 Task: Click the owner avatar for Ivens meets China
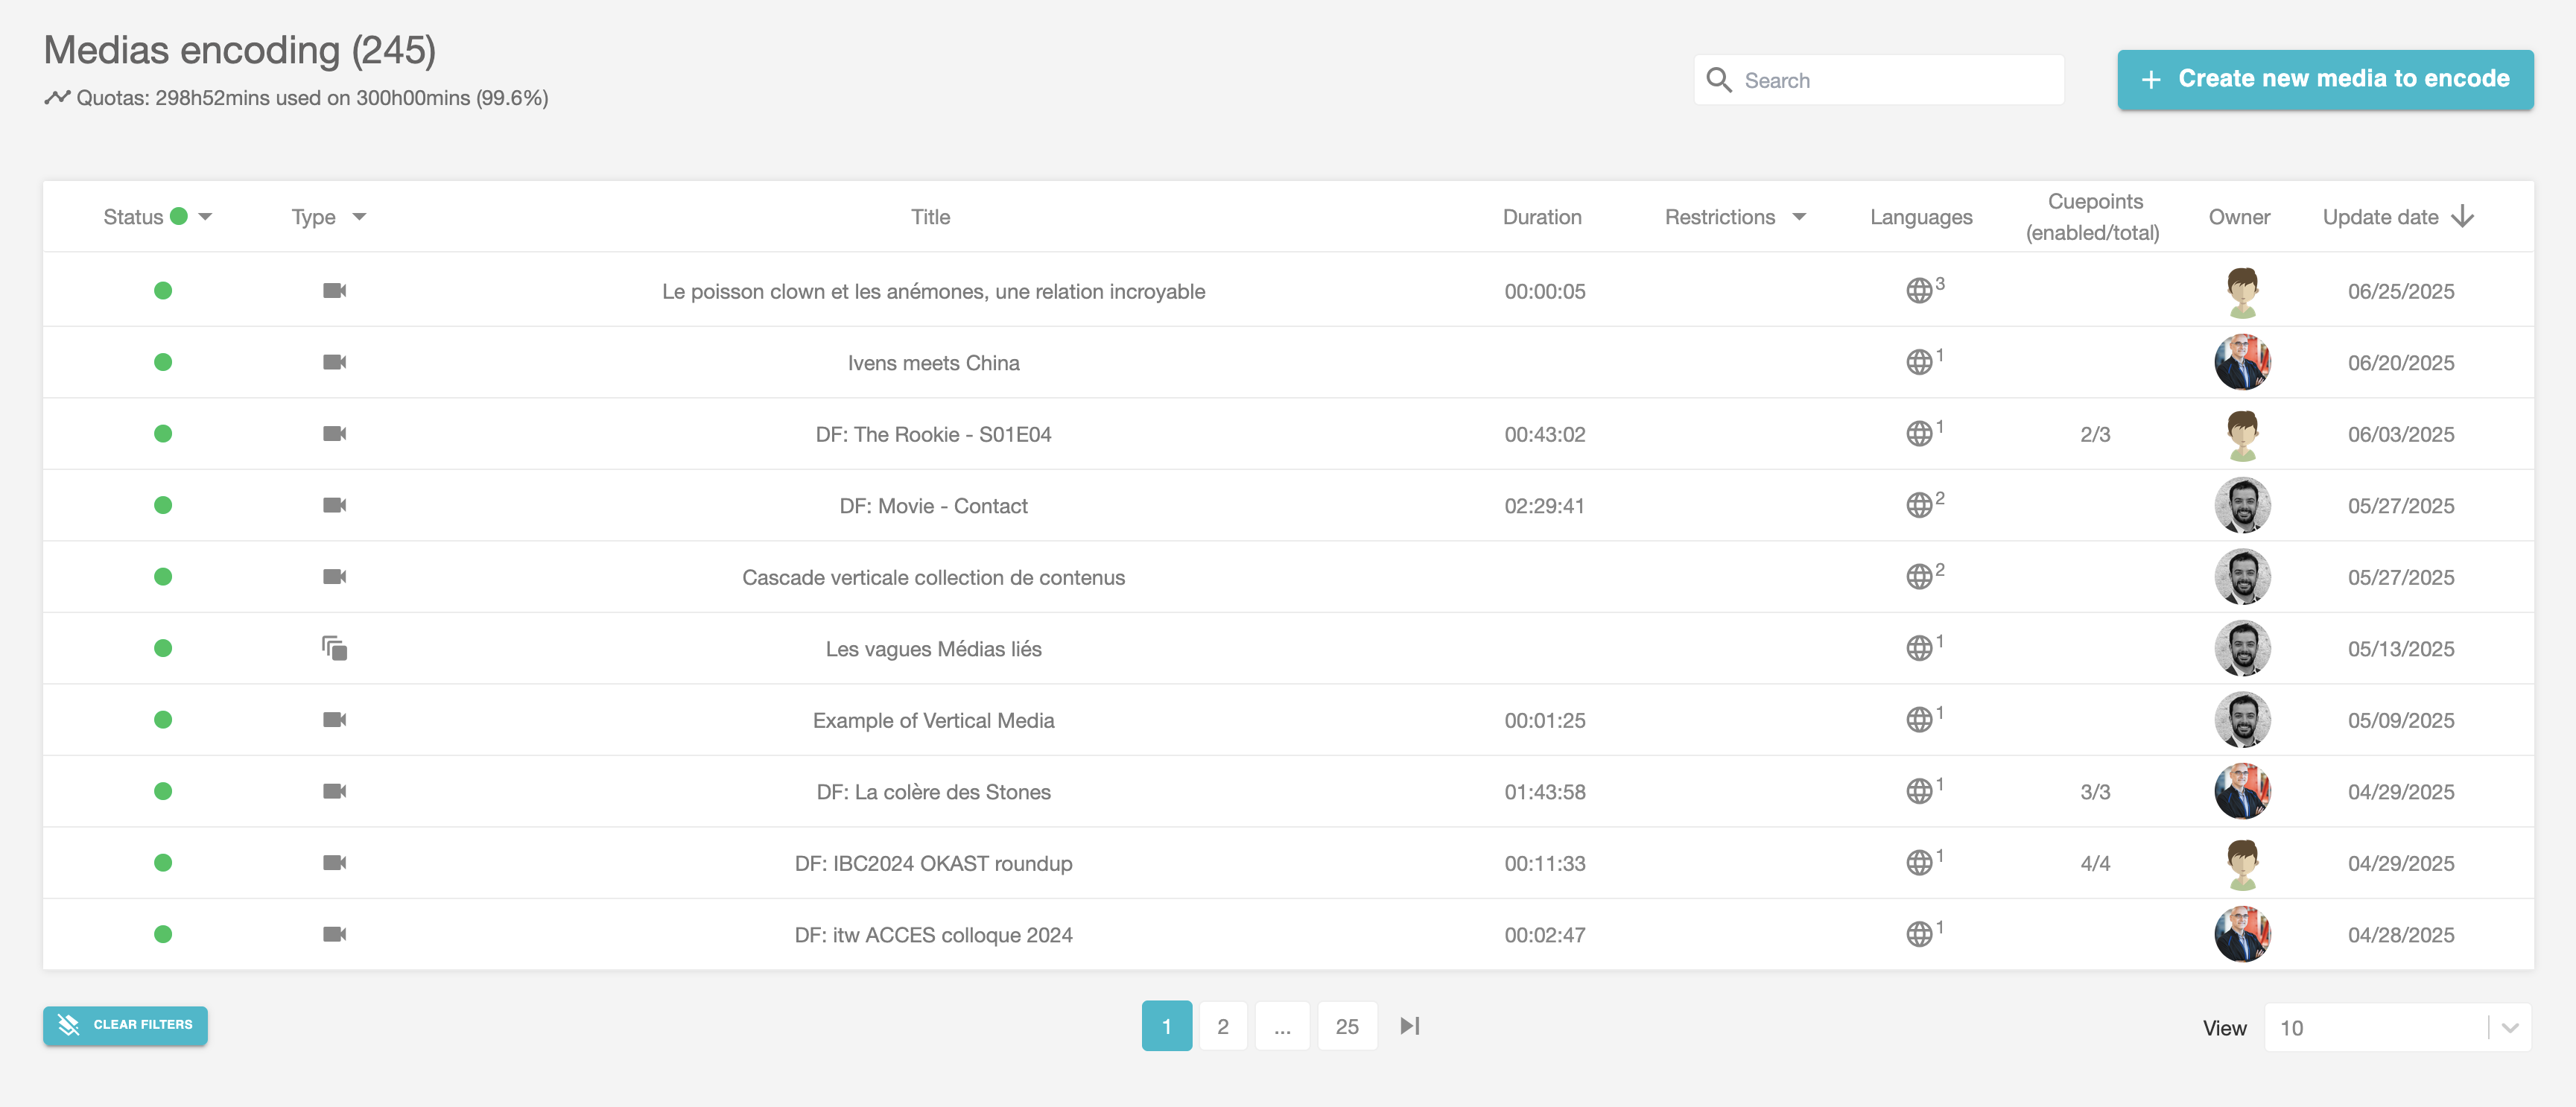tap(2242, 362)
